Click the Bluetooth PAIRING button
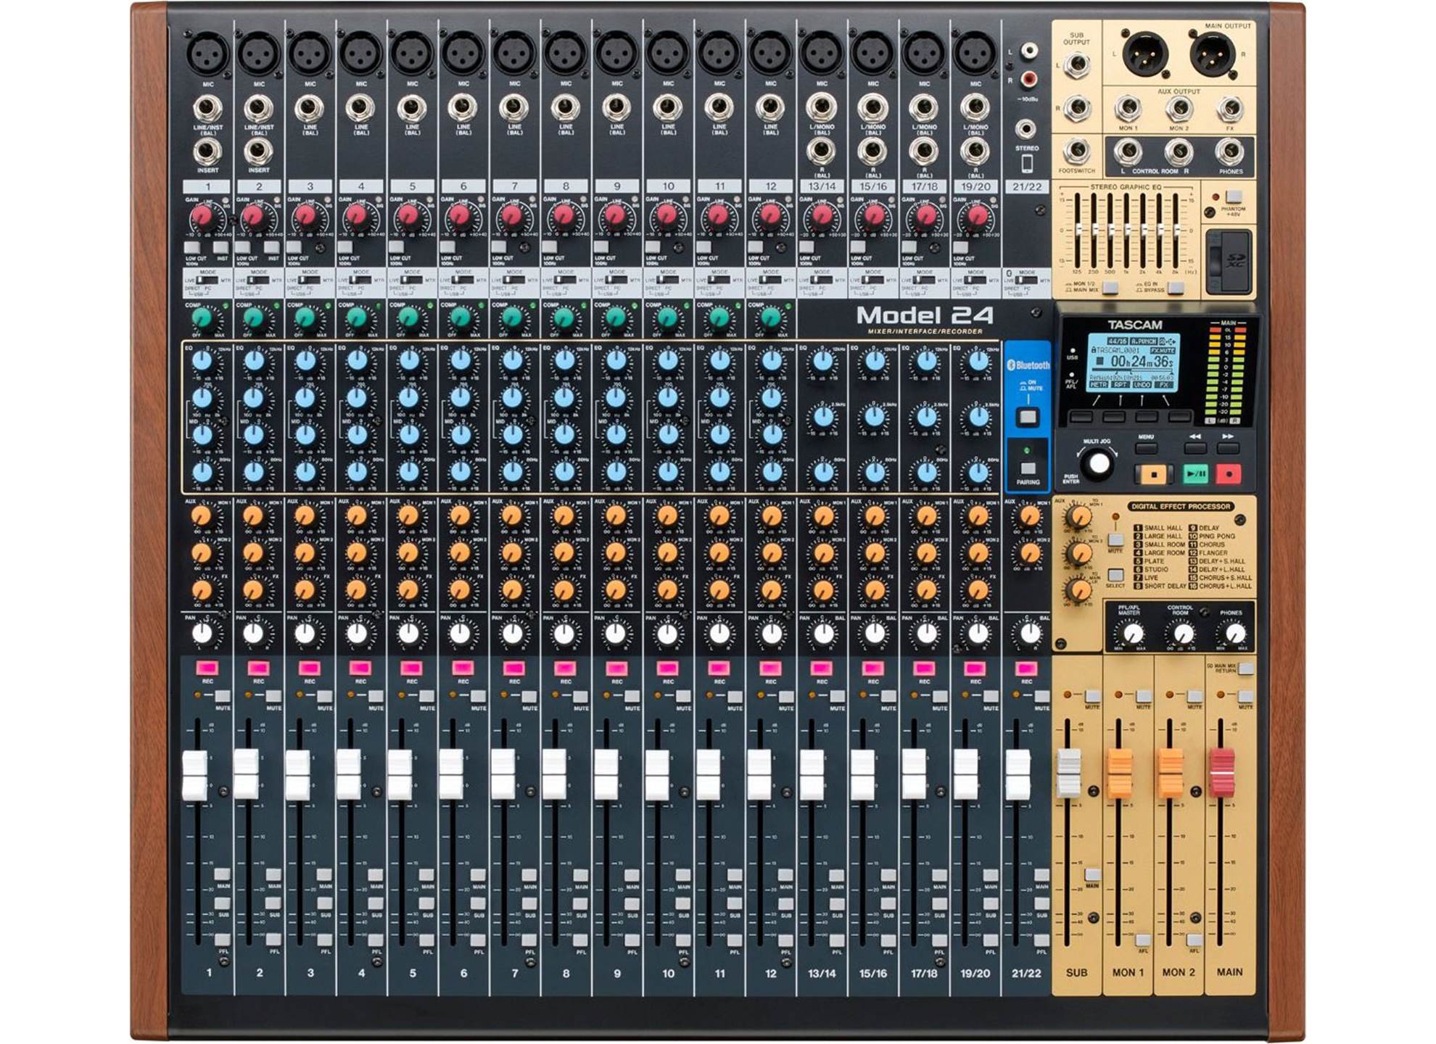 click(x=1027, y=468)
